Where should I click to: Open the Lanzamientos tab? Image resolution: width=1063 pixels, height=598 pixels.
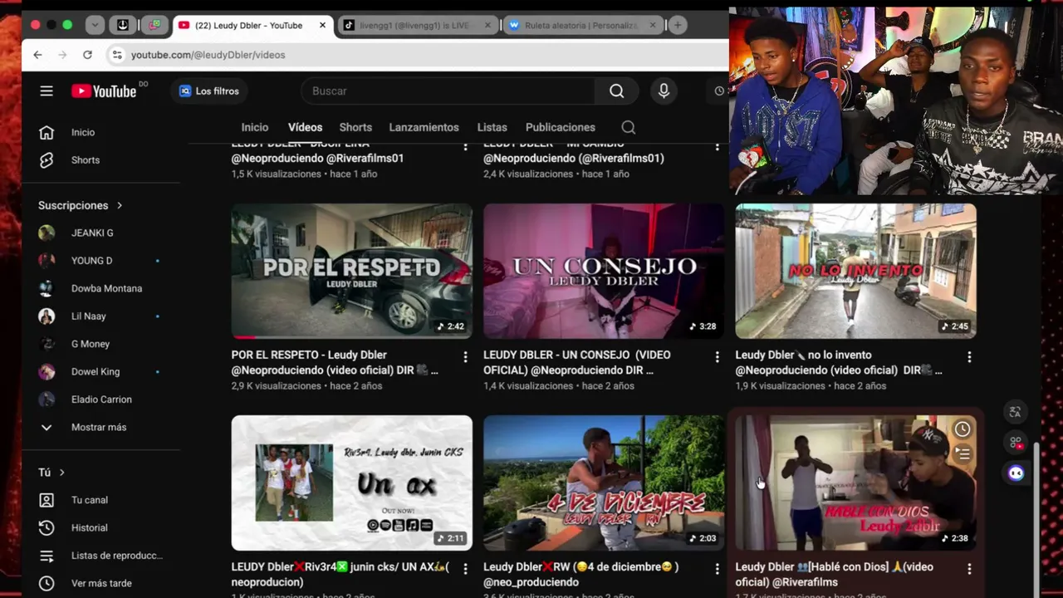click(x=424, y=127)
